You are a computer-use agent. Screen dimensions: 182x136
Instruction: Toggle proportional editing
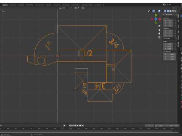pyautogui.click(x=83, y=8)
